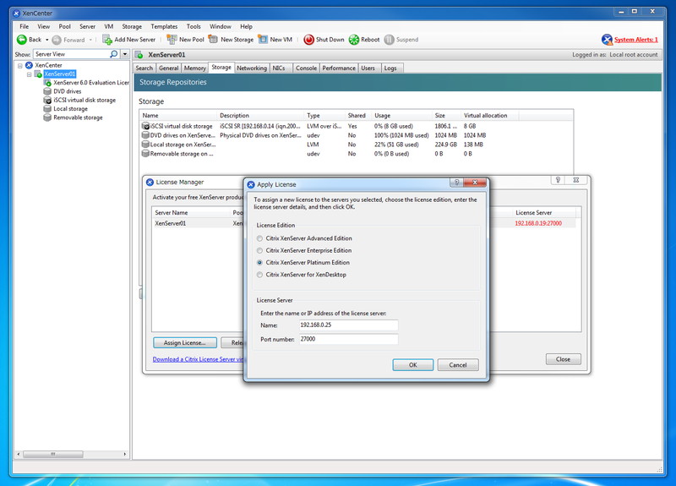676x486 pixels.
Task: Click Cancel in Apply License dialog
Action: coord(458,365)
